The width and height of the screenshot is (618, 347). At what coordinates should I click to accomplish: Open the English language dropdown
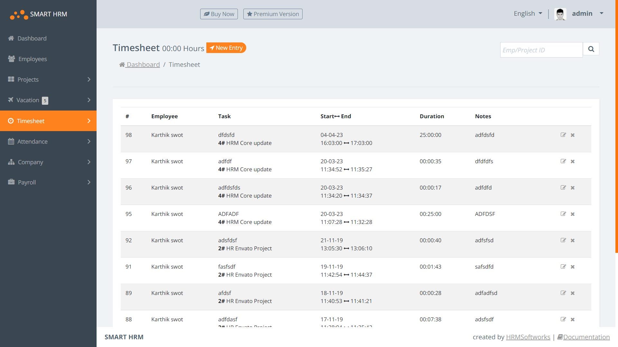528,13
